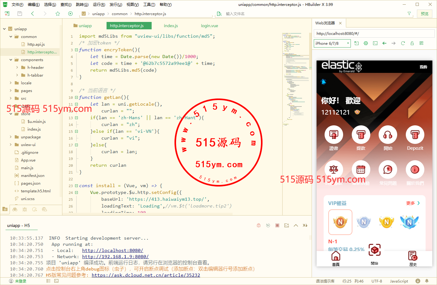Stop the running uniapp console with the red square

[277, 225]
